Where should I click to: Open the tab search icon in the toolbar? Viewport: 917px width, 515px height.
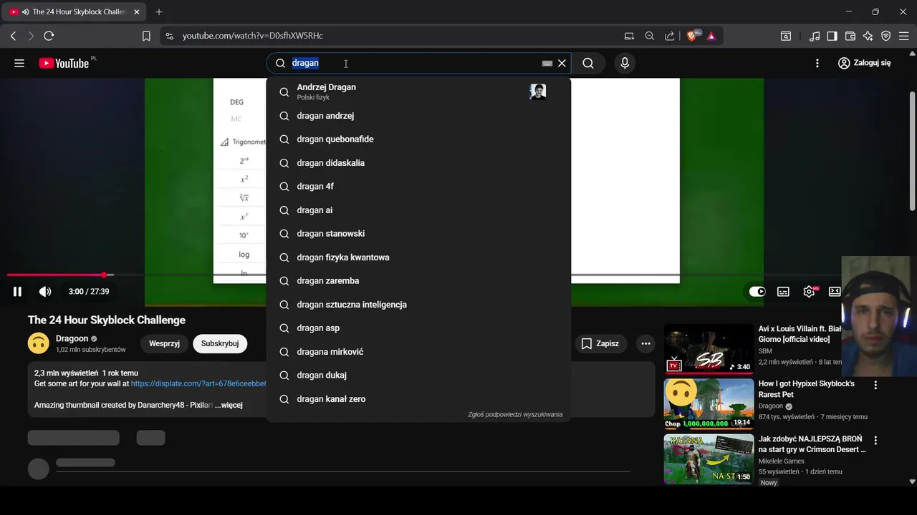click(786, 36)
